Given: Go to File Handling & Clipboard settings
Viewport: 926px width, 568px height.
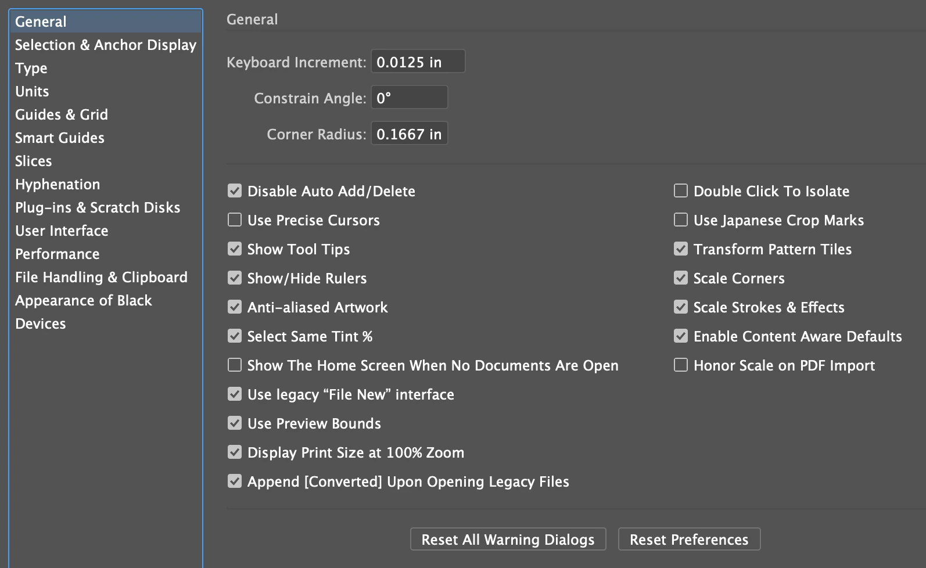Looking at the screenshot, I should pos(101,277).
